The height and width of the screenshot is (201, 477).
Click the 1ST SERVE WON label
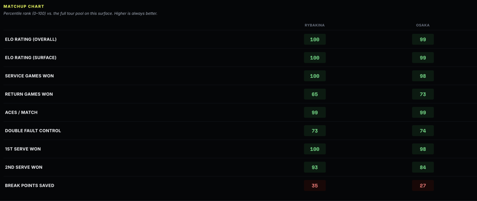pos(23,149)
